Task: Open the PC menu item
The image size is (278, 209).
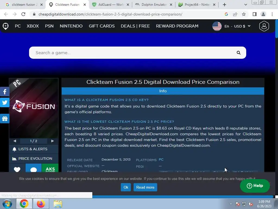Action: 18,26
